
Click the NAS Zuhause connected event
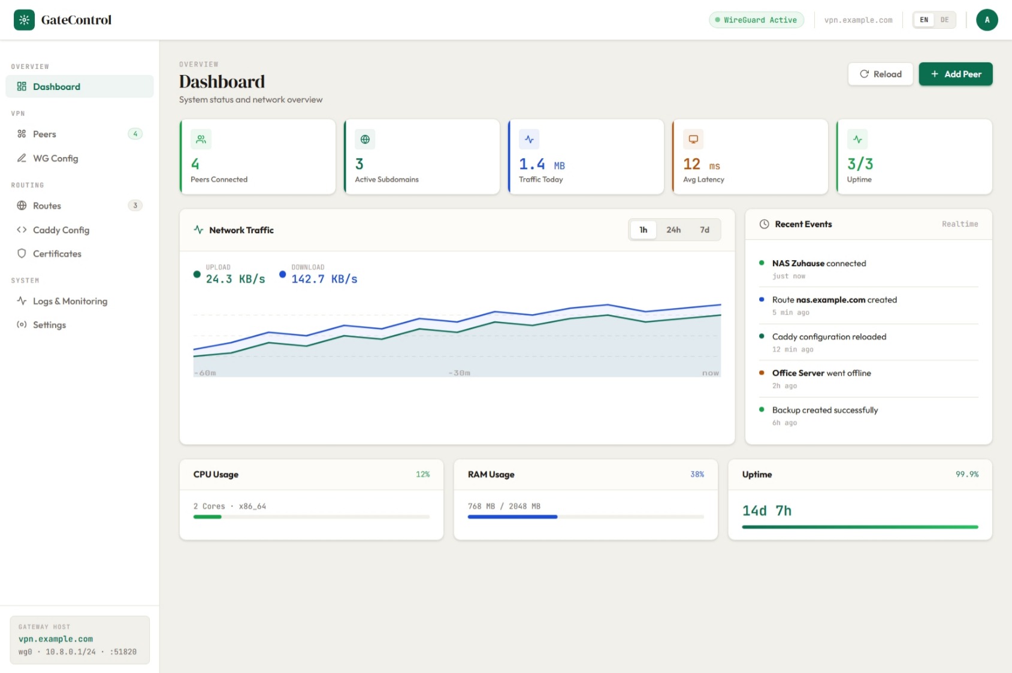pyautogui.click(x=818, y=264)
